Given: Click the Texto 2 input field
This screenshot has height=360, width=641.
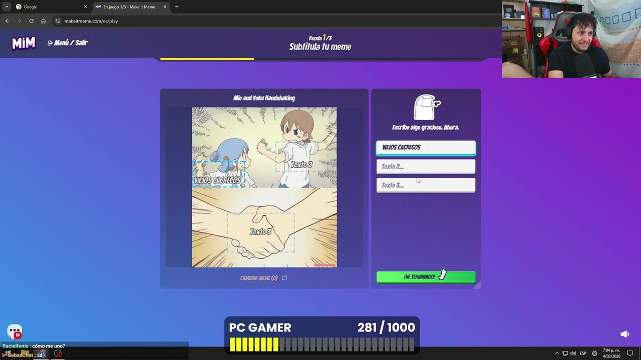Looking at the screenshot, I should point(426,166).
